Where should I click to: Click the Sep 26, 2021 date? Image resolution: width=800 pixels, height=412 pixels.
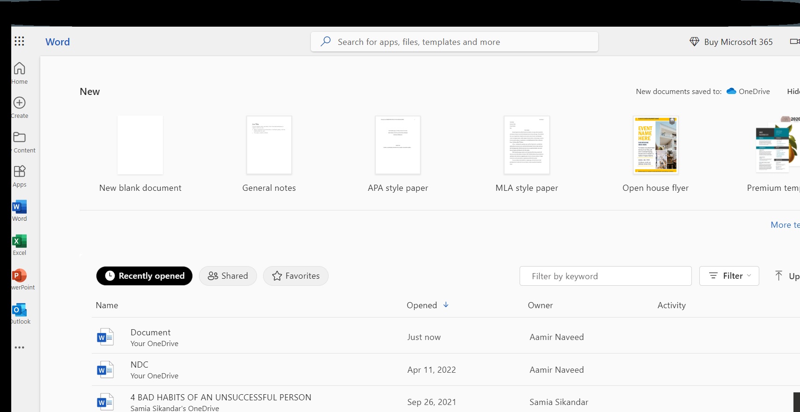(x=432, y=402)
